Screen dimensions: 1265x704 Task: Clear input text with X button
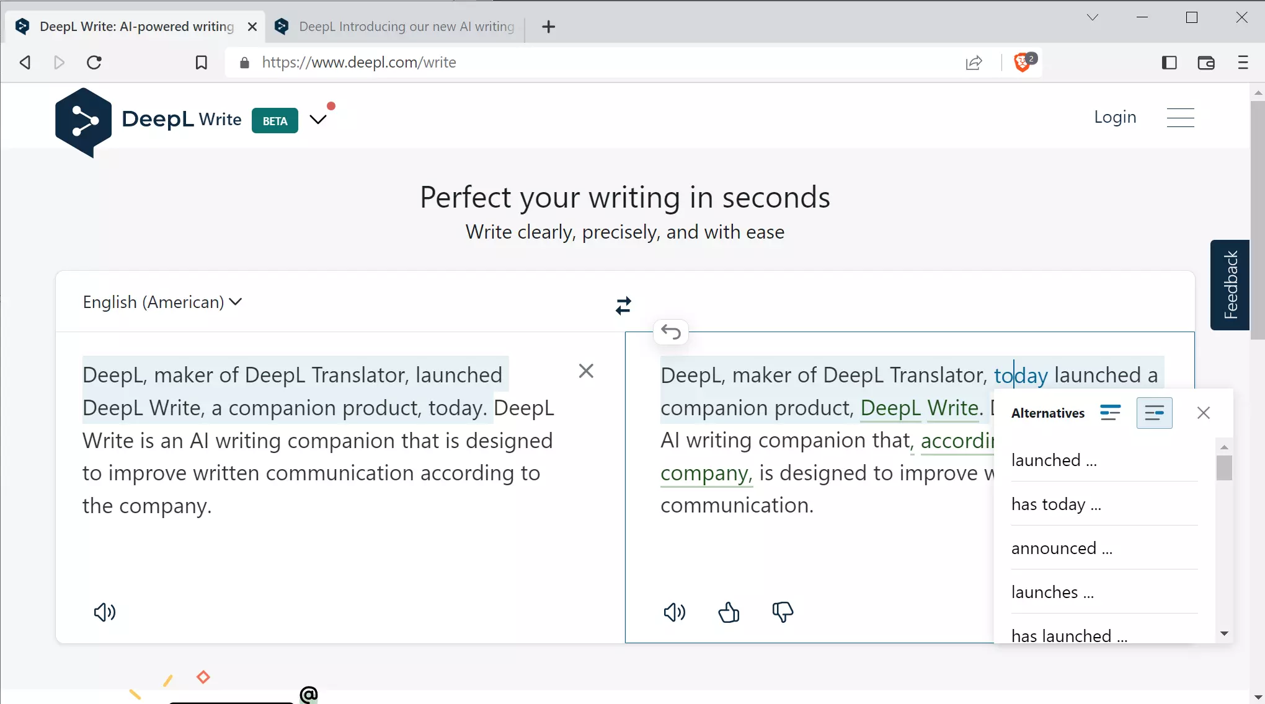[x=585, y=371]
